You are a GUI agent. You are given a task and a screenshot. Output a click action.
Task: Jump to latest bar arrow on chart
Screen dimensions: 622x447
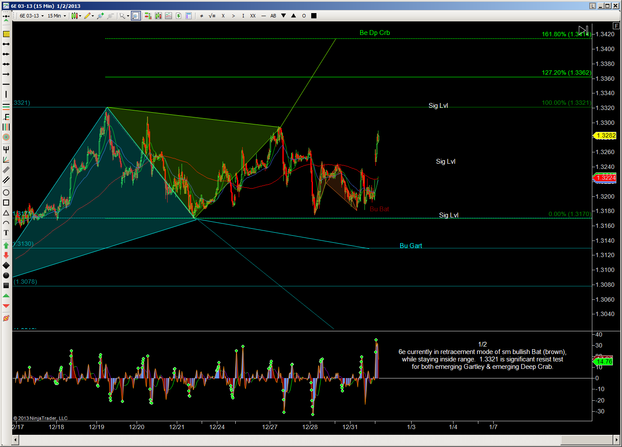pyautogui.click(x=583, y=30)
